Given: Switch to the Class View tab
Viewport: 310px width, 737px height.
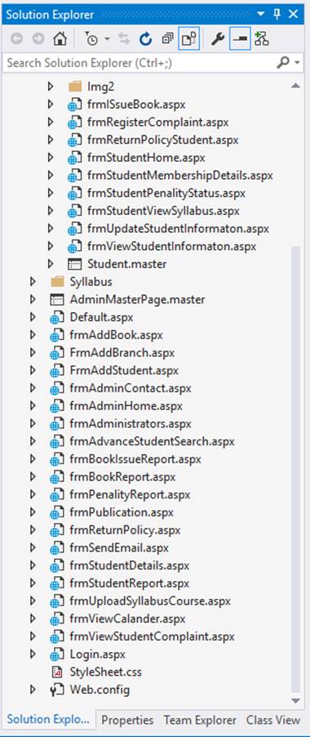Looking at the screenshot, I should click(273, 720).
